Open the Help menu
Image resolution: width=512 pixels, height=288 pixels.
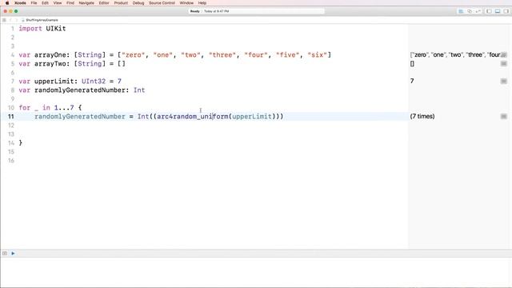click(x=202, y=3)
